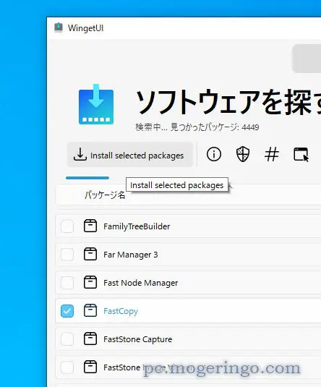This screenshot has height=387, width=321.
Task: Select the FastStone Capture package name
Action: 137,339
